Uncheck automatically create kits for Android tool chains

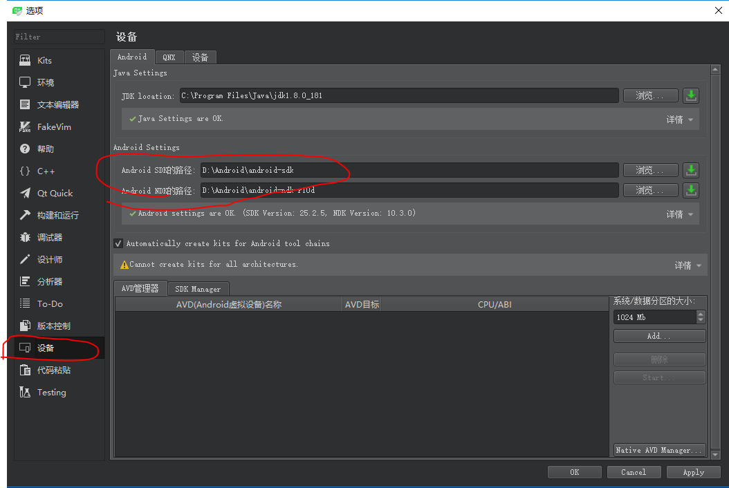coord(118,243)
